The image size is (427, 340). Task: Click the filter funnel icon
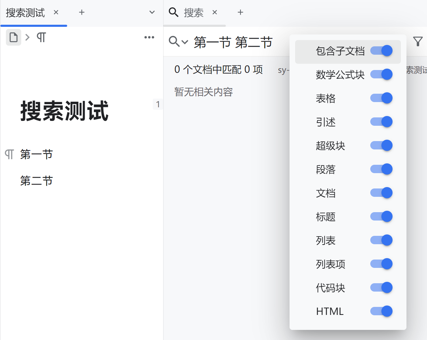tap(418, 42)
